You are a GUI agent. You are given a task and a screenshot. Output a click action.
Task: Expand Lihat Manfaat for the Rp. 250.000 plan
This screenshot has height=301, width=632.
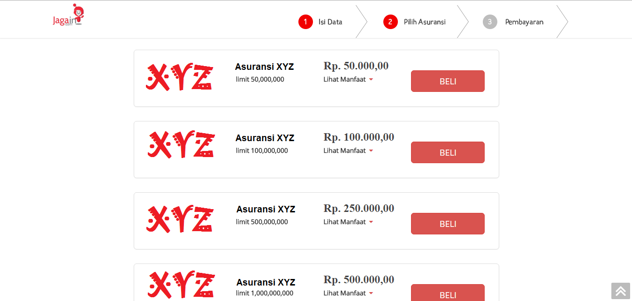[348, 222]
